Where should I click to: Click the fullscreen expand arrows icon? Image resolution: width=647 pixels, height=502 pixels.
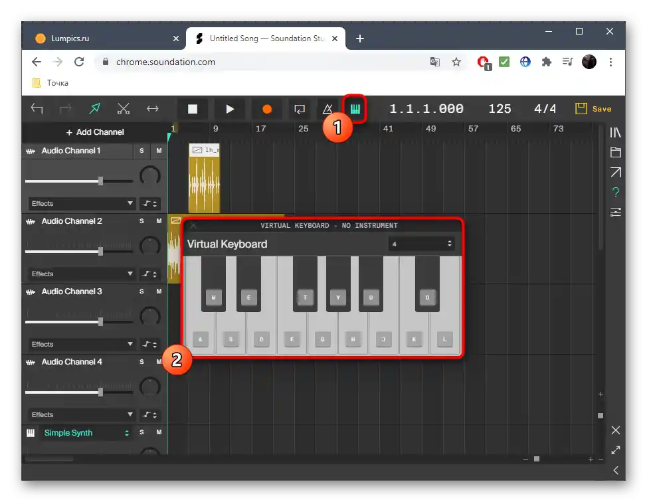[x=615, y=450]
